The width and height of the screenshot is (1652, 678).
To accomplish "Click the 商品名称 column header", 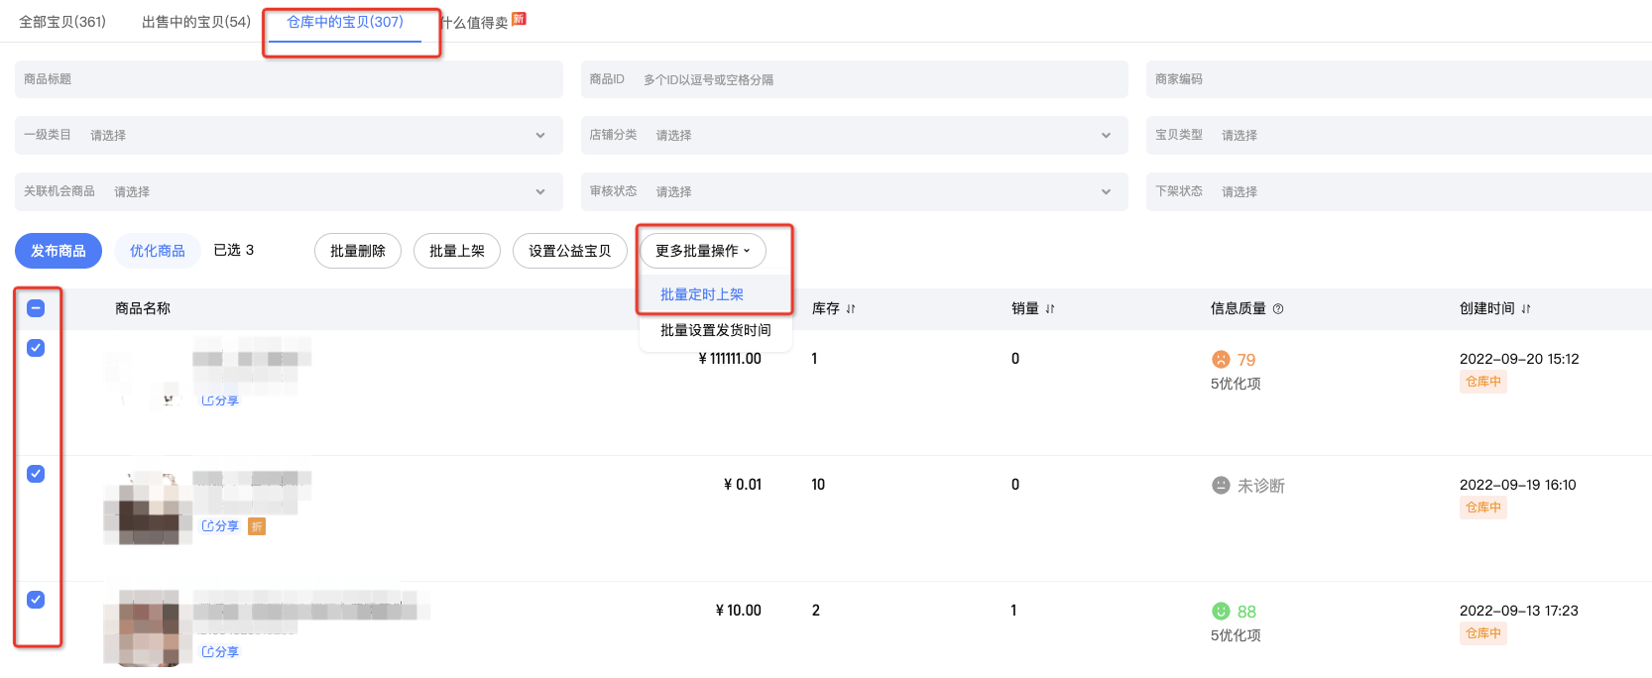I will [143, 308].
